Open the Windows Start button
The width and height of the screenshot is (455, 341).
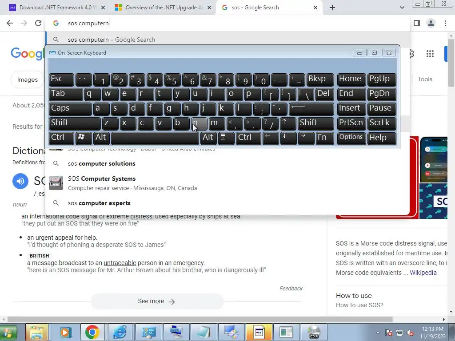9,332
